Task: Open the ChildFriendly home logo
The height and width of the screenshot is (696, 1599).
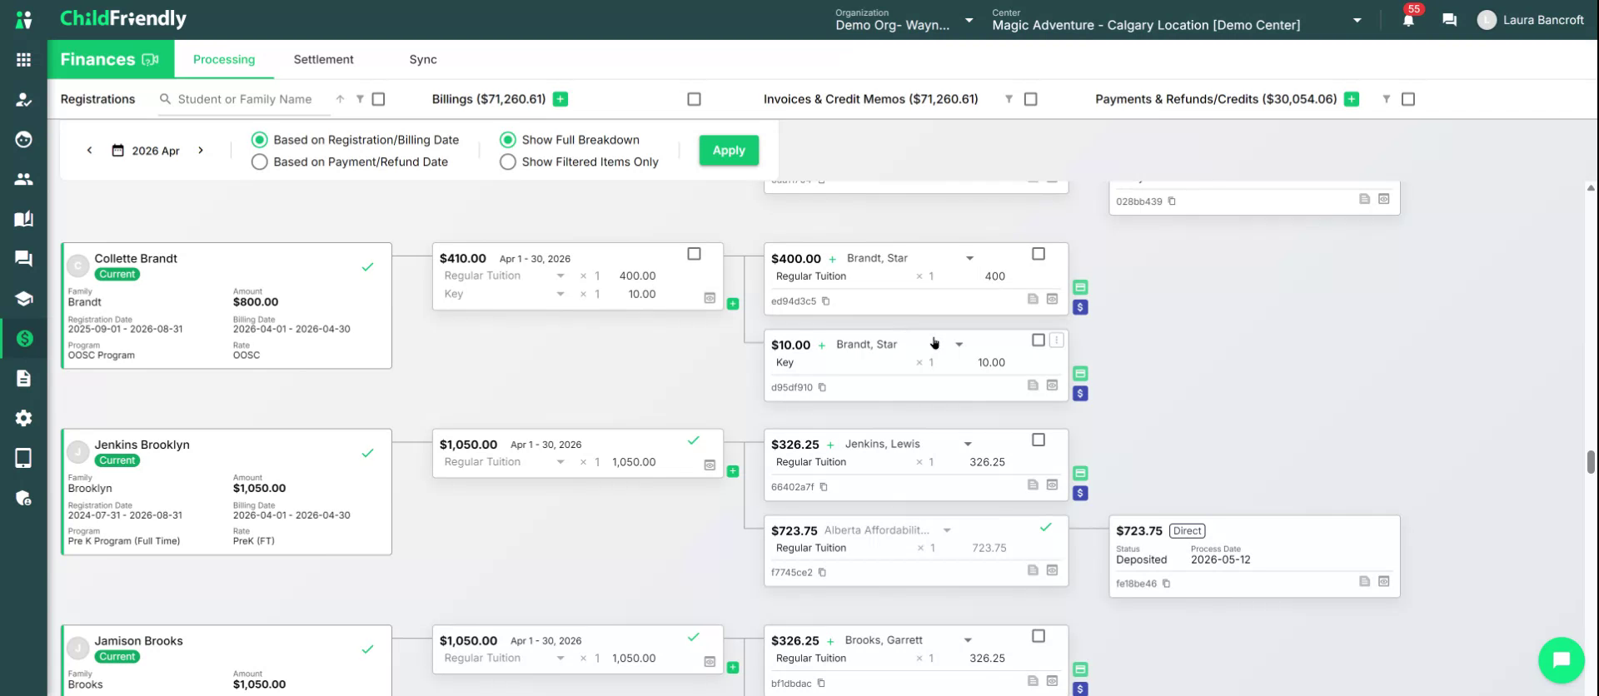Action: point(123,18)
